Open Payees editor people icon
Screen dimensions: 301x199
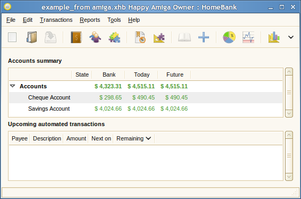pos(95,37)
